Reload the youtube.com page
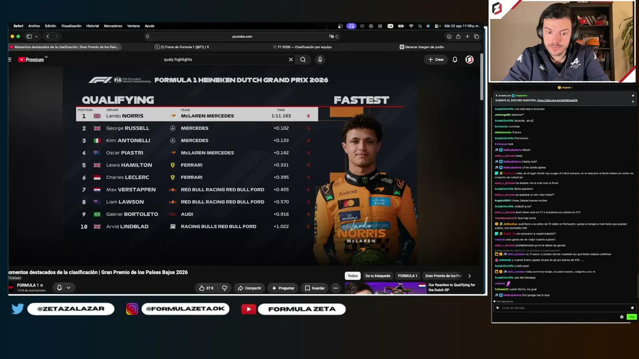The width and height of the screenshot is (639, 359). (336, 36)
